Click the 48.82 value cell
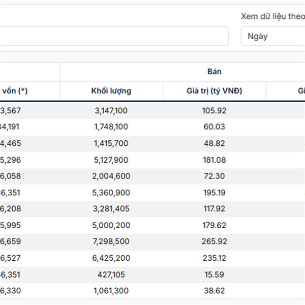305x305 pixels. [214, 143]
